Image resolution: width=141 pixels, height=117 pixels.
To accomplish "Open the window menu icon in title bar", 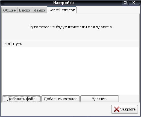I will [x=3, y=3].
